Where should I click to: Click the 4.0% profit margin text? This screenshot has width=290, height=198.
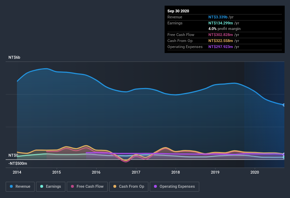[225, 29]
